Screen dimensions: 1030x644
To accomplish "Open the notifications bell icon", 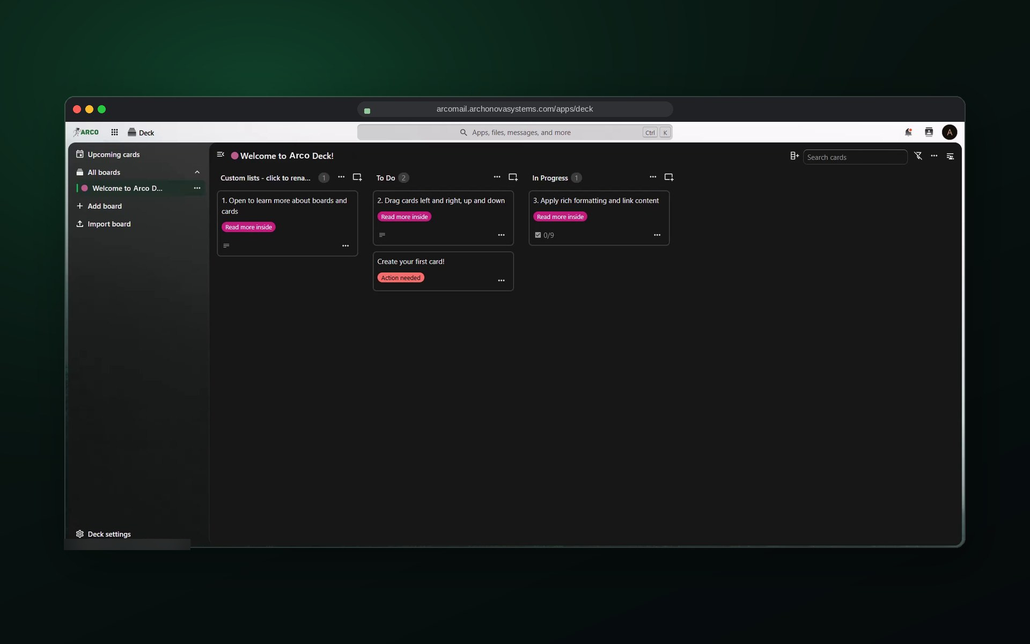I will [908, 132].
